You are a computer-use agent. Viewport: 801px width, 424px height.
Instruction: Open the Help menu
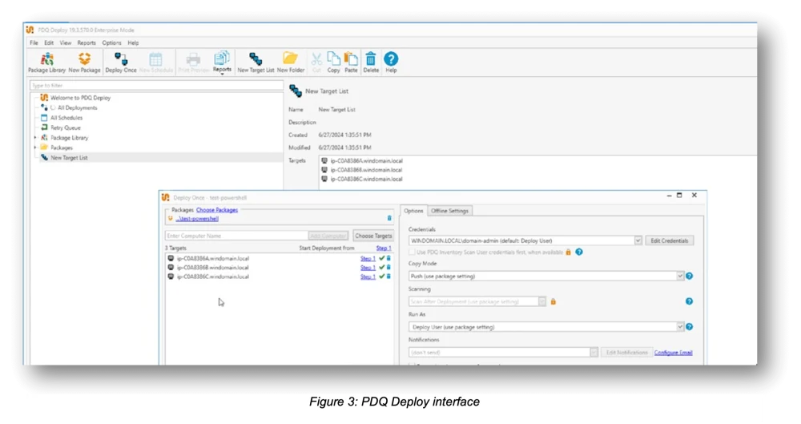133,43
